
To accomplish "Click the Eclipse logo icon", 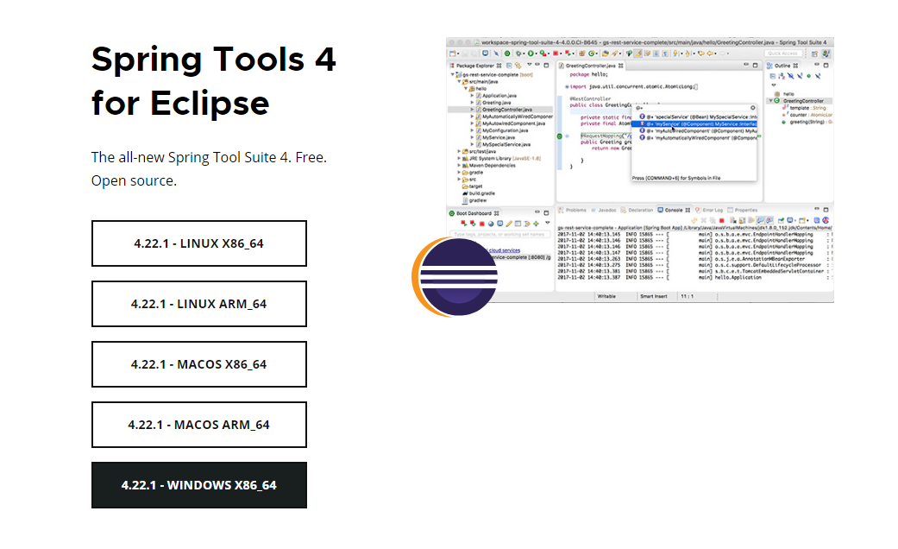I will pyautogui.click(x=455, y=277).
